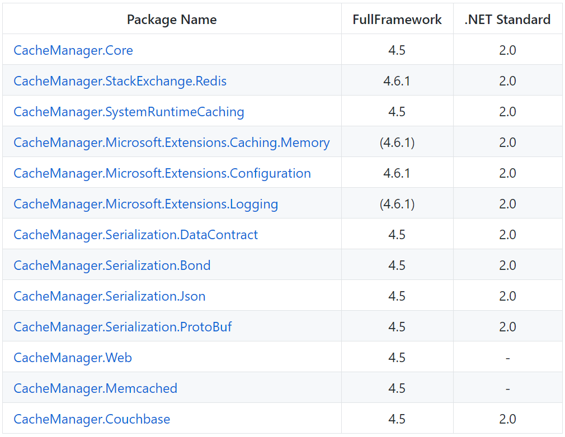Image resolution: width=565 pixels, height=437 pixels.
Task: Select 4.5 in SystemRuntimeCaching row
Action: coord(397,112)
